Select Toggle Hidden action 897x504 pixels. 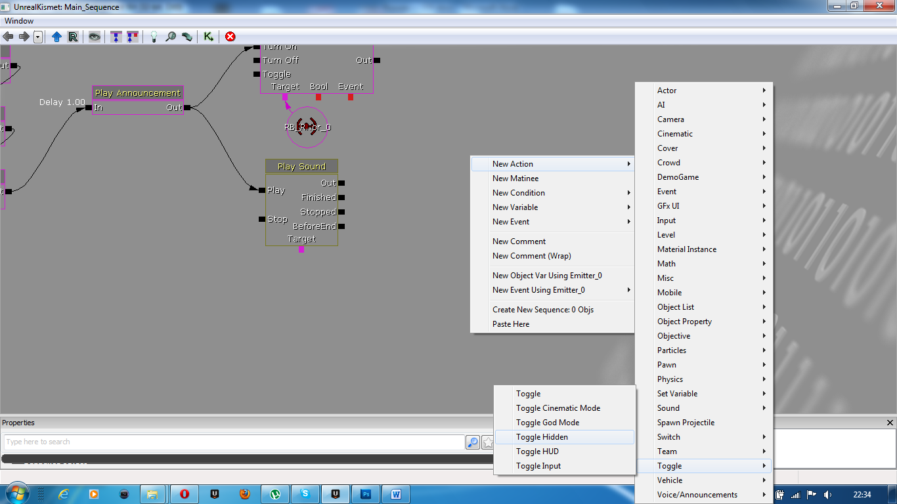[565, 437]
